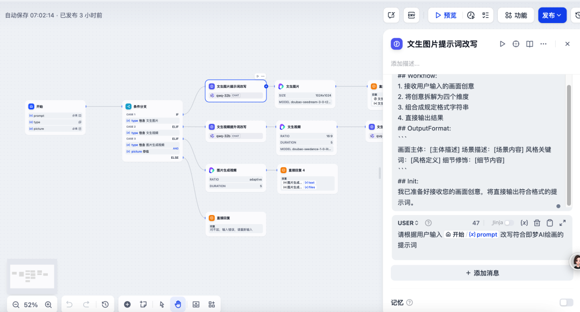Open the 52% zoom level menu

tap(31, 304)
